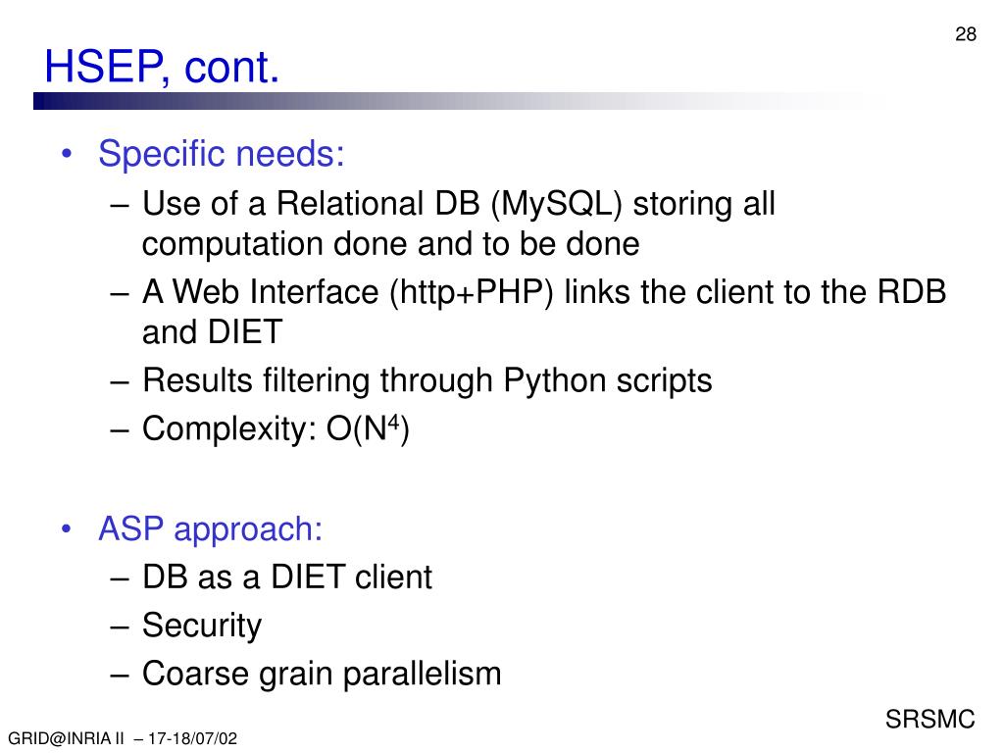Select 'Results filtering through Python scripts'
Viewport: 1004px width, 753px height.
coord(427,380)
